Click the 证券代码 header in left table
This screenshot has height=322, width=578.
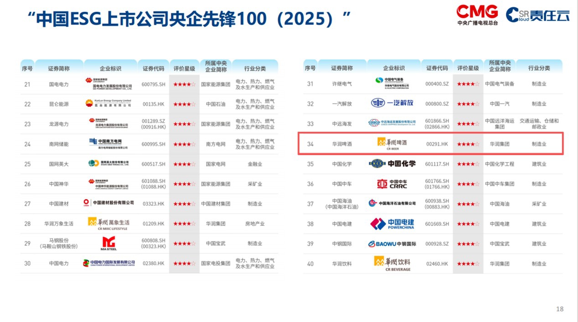(x=153, y=68)
